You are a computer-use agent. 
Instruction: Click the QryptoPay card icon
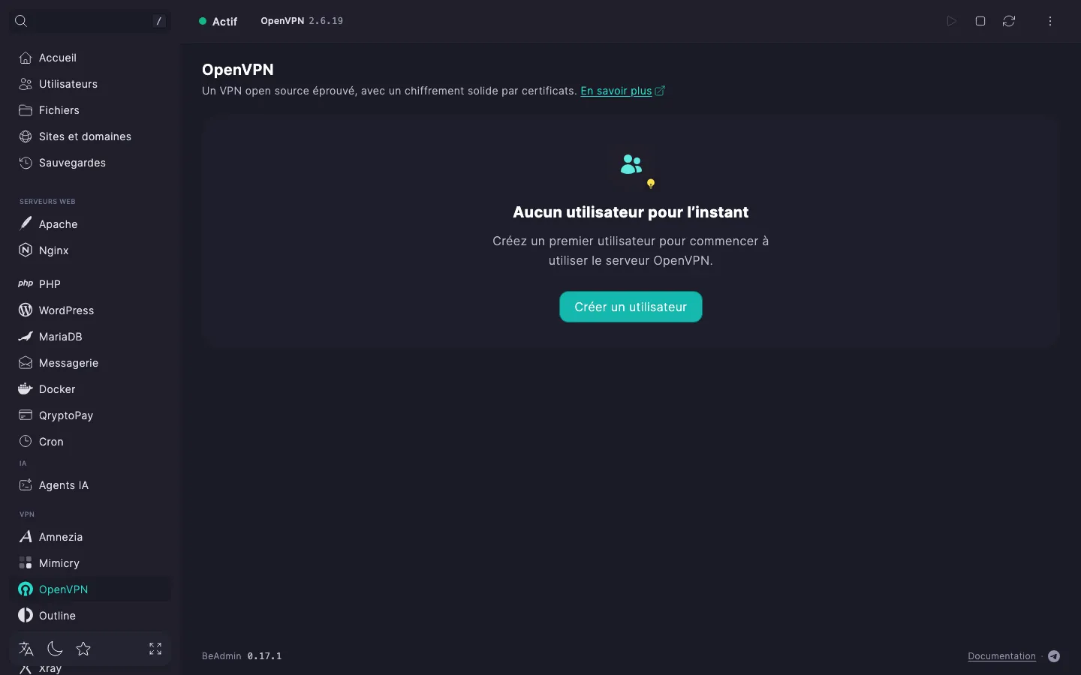click(26, 415)
